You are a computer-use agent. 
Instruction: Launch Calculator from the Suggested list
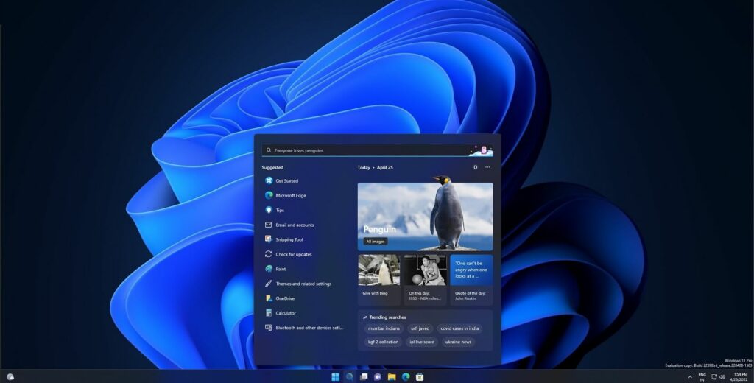pyautogui.click(x=285, y=313)
